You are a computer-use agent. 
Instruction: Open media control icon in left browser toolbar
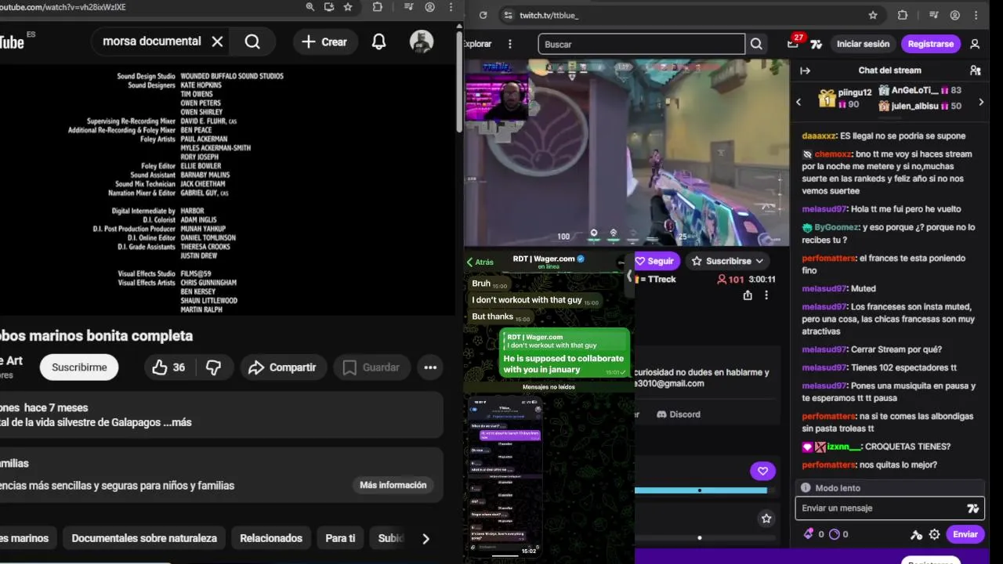[407, 7]
